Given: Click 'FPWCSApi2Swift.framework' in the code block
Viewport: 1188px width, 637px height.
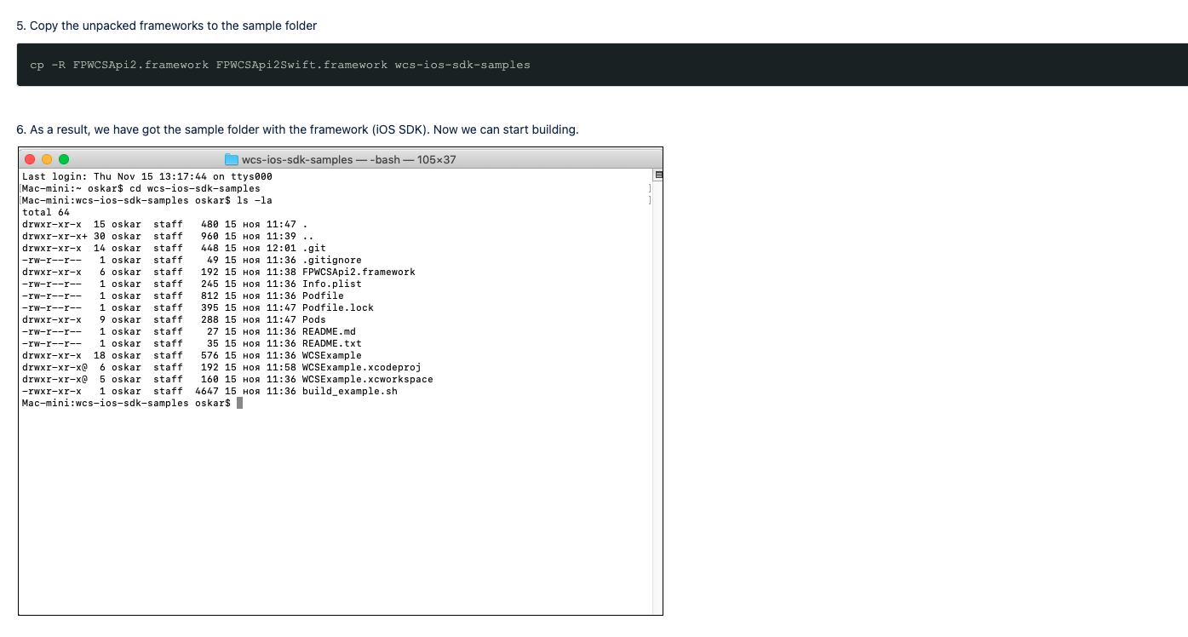Looking at the screenshot, I should coord(301,65).
